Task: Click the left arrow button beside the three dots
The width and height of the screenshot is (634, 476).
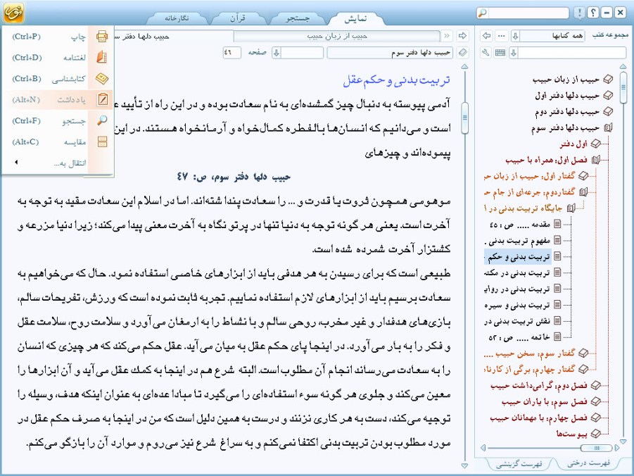Action: [486, 36]
